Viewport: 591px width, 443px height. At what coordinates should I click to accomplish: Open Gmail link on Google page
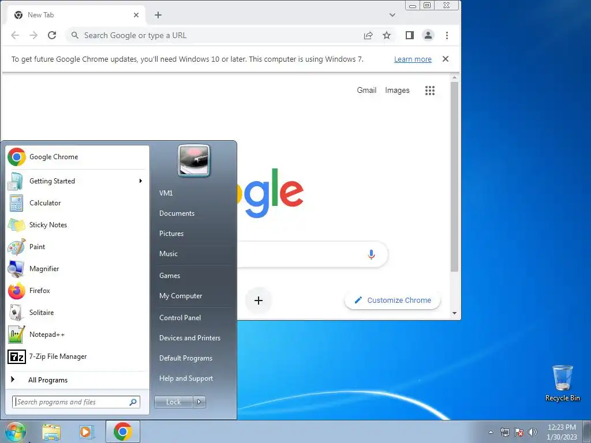point(366,90)
